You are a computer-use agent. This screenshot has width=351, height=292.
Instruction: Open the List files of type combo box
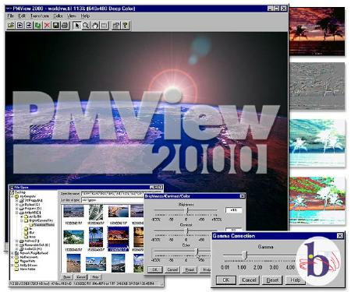click(112, 200)
